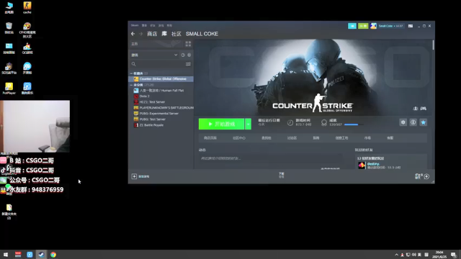Open the Steam menu in the menu bar

click(x=135, y=26)
